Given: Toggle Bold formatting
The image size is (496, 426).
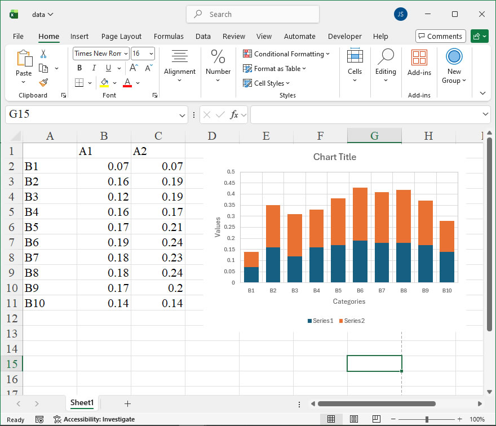Looking at the screenshot, I should [79, 68].
